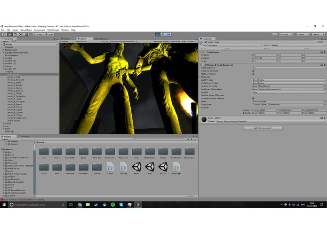Open the Zombie folder in assets grid

[x=97, y=167]
